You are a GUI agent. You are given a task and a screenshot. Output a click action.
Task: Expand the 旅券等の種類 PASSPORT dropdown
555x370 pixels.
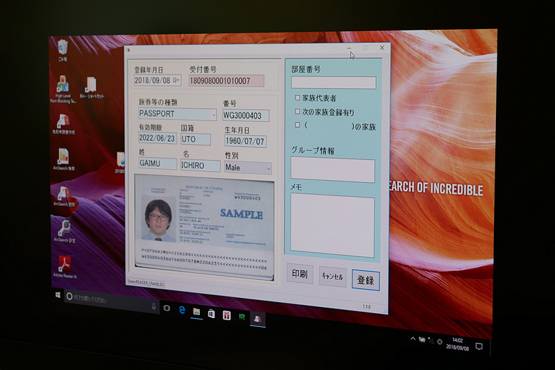tap(214, 115)
